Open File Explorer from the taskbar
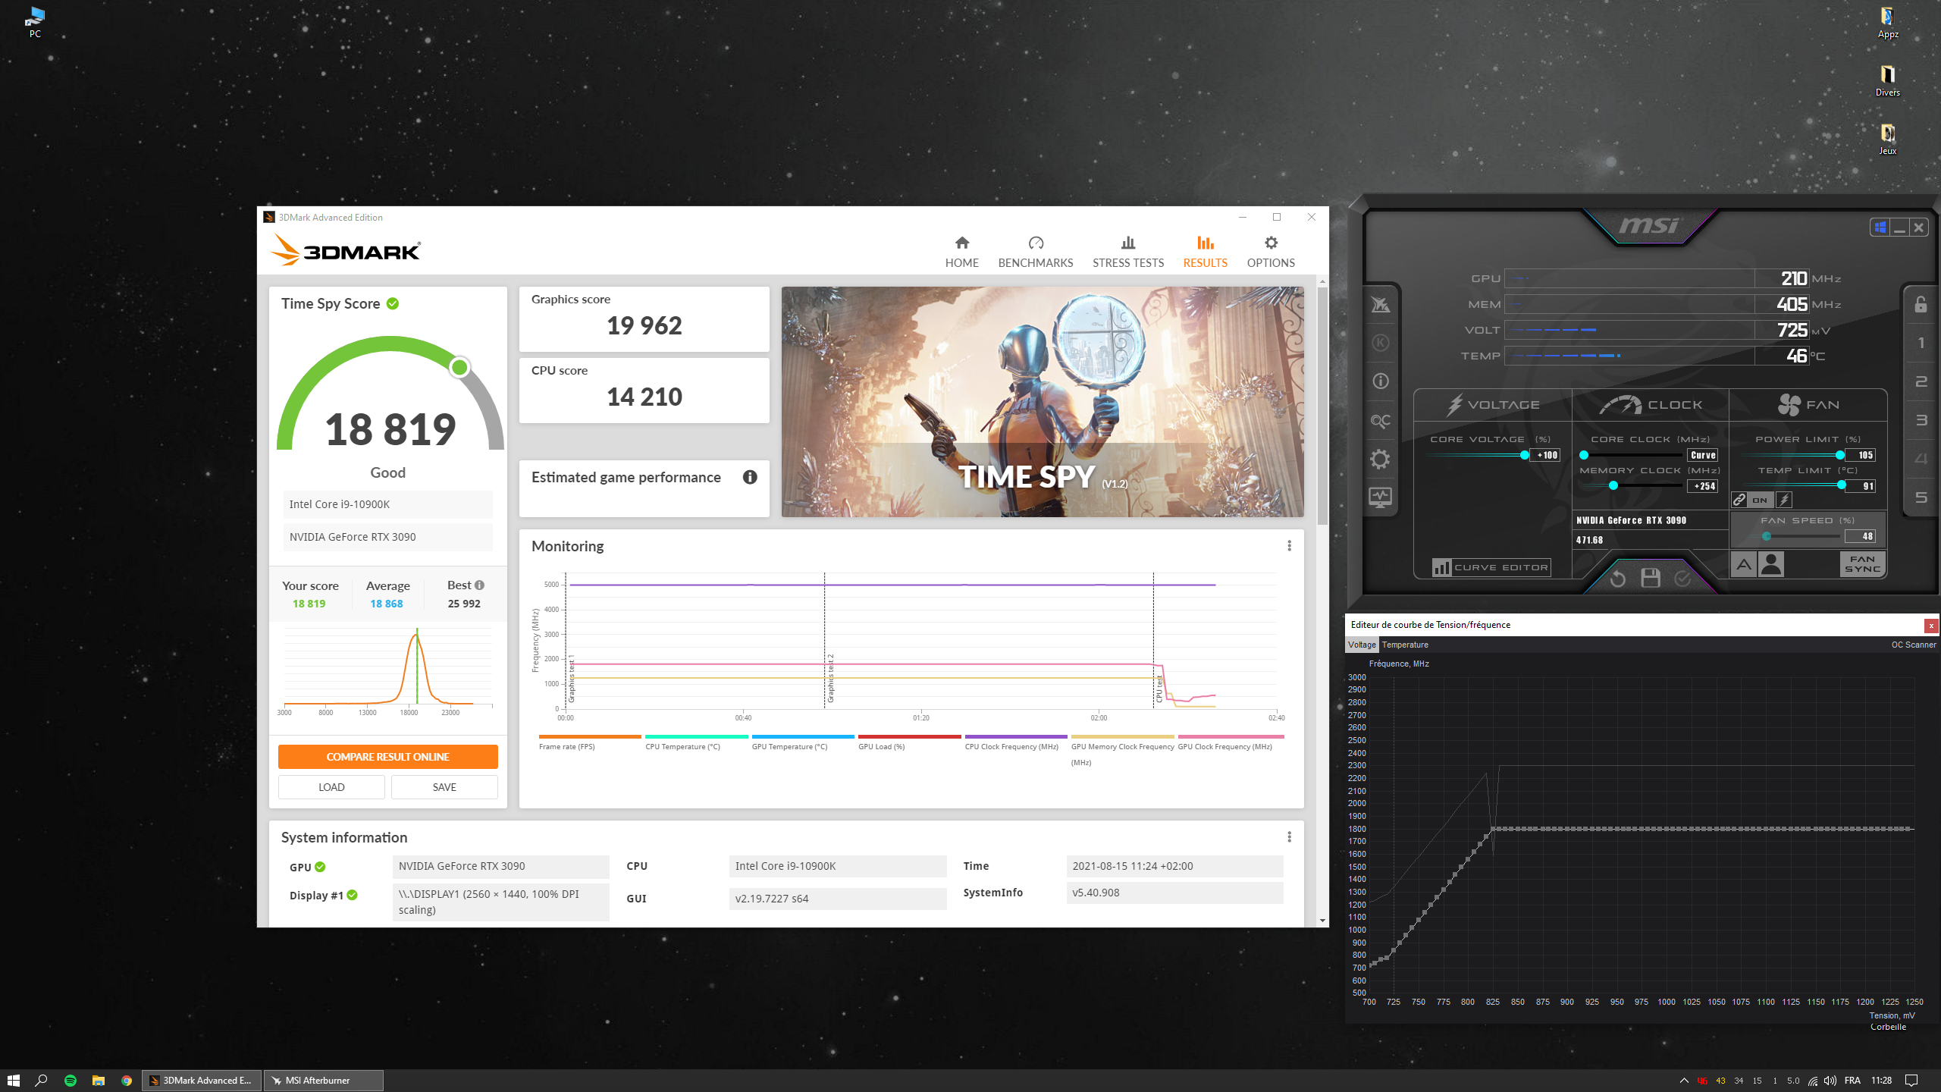This screenshot has height=1092, width=1941. (99, 1081)
